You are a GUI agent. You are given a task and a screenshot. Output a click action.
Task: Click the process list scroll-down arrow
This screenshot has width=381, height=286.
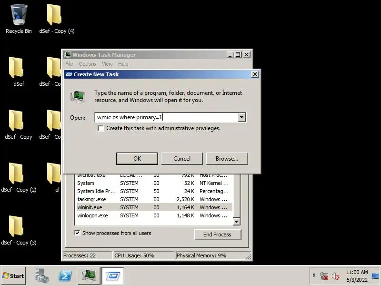click(x=236, y=222)
